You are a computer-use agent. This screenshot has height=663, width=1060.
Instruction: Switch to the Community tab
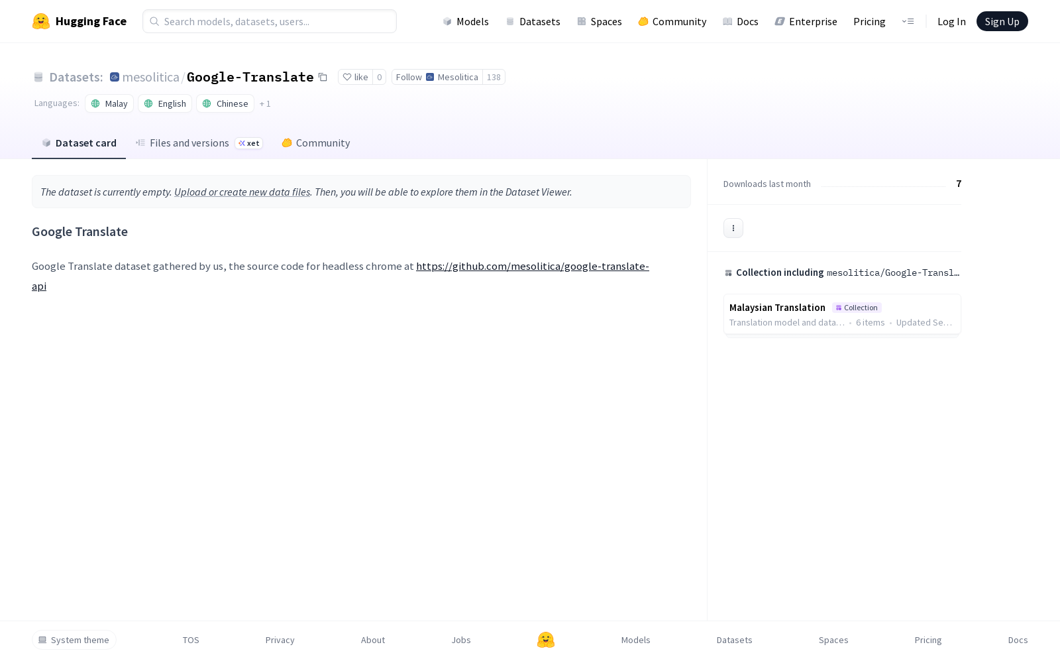[316, 143]
